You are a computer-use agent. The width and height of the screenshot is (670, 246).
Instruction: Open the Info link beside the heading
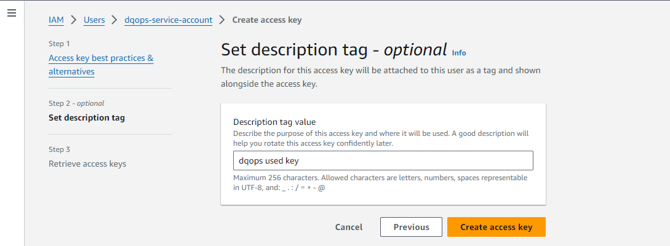click(x=459, y=53)
